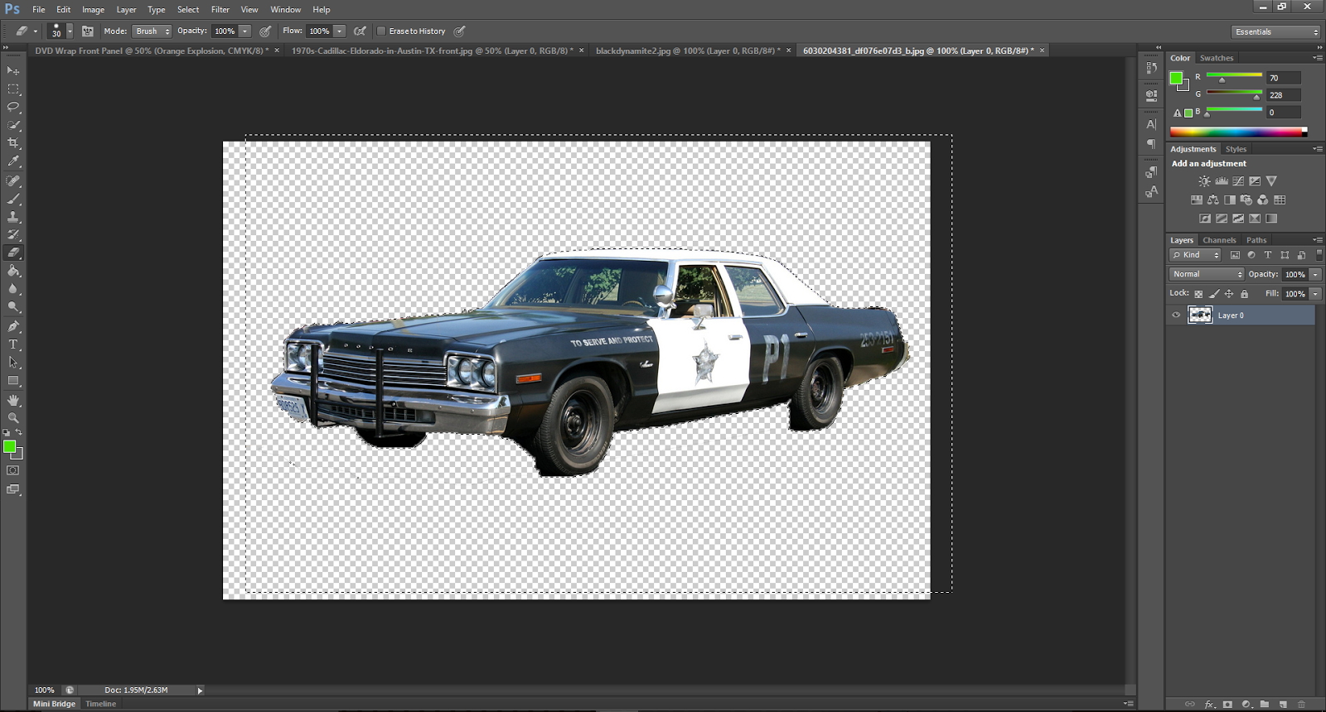This screenshot has height=712, width=1326.
Task: Lock transparent pixels
Action: pos(1198,294)
